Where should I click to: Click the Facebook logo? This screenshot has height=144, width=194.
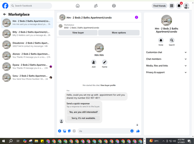[x=5, y=6]
